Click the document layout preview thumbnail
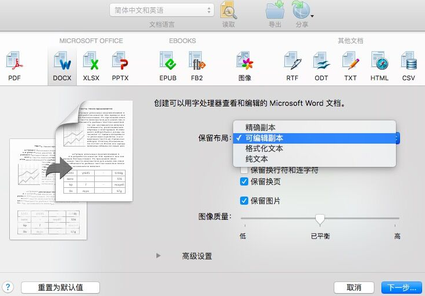This screenshot has height=296, width=425. pyautogui.click(x=72, y=170)
